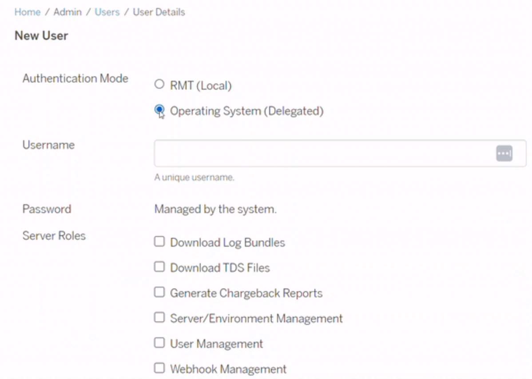Select the RMT (Local) authentication mode
The height and width of the screenshot is (379, 532).
tap(159, 85)
